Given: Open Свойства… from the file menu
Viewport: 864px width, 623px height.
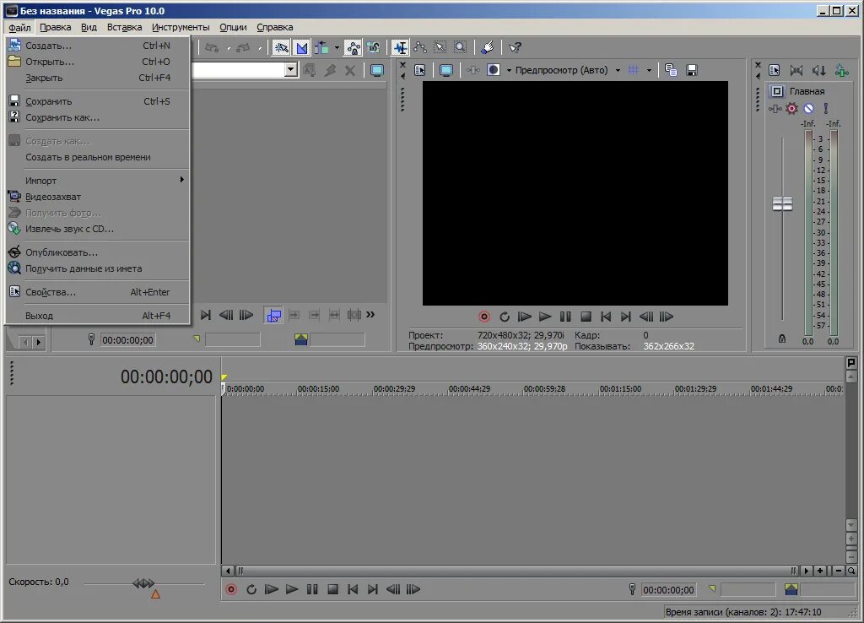Looking at the screenshot, I should click(97, 292).
